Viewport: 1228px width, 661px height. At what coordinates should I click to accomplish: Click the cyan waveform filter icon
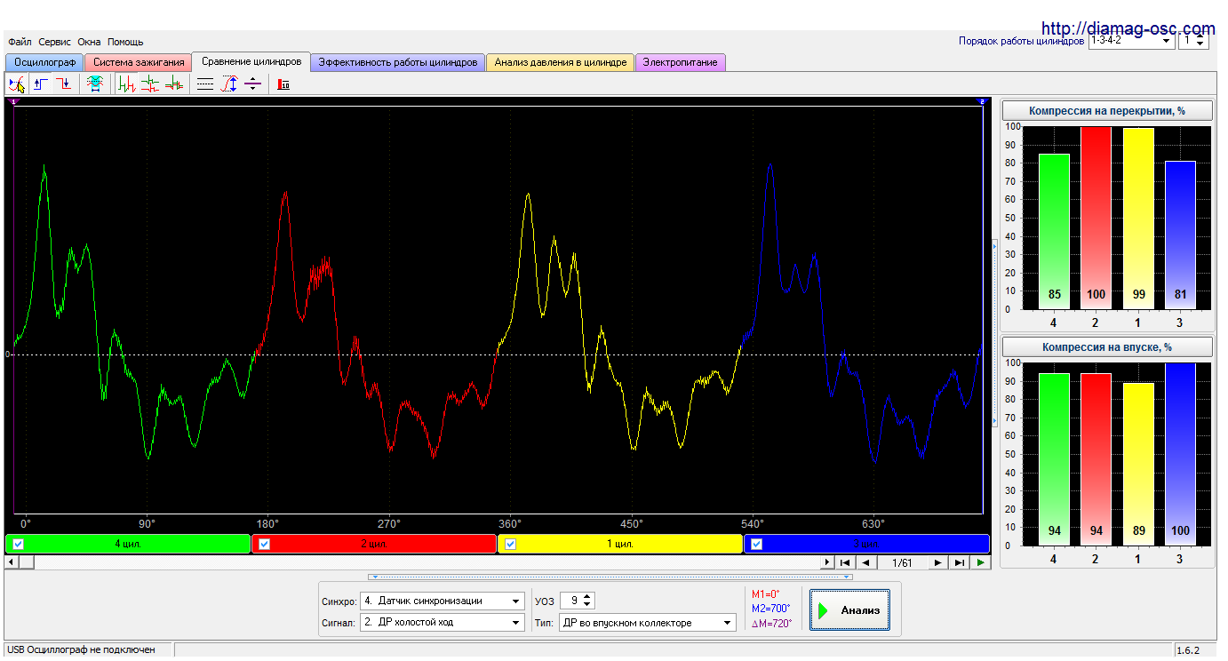(x=93, y=84)
